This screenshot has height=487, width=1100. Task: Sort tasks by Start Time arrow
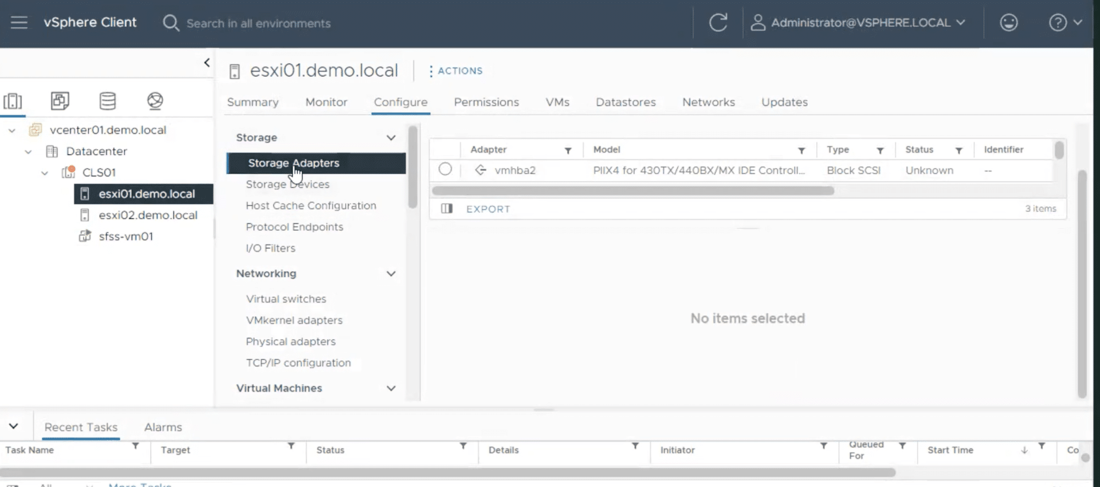(1024, 450)
